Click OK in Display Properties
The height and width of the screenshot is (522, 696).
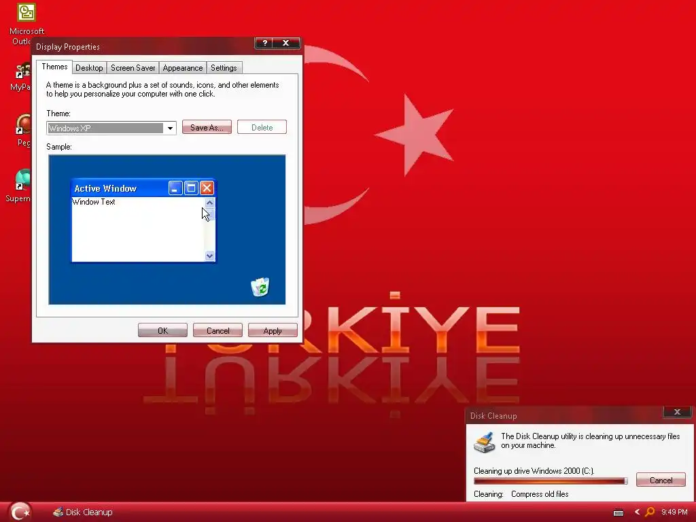coord(162,330)
